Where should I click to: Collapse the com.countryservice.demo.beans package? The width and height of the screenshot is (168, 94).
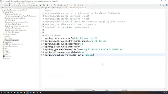(x=4, y=18)
